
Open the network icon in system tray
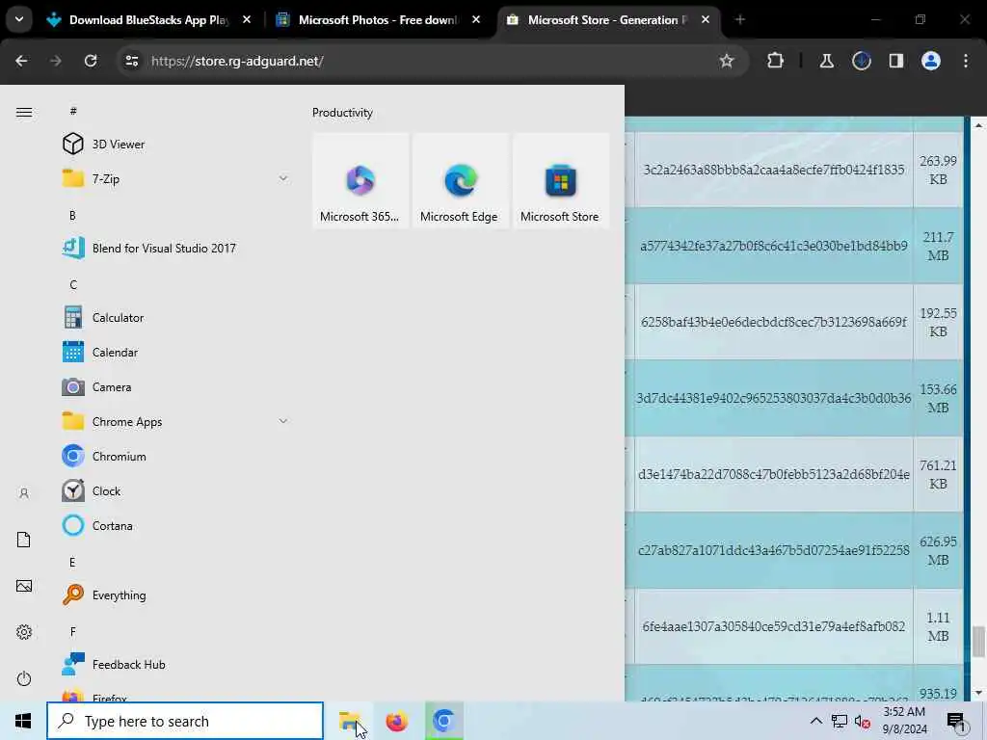(x=840, y=721)
